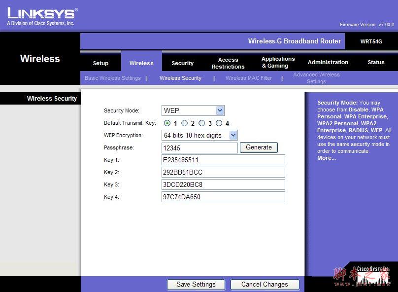
Task: Go to Wireless MAC Filter subtab
Action: [248, 78]
